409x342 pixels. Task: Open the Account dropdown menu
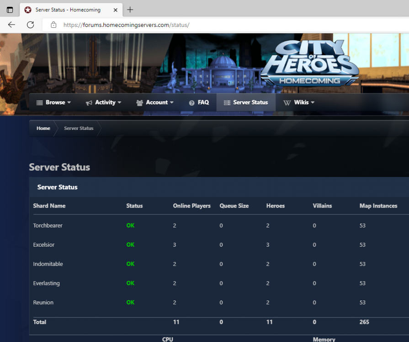pos(155,103)
